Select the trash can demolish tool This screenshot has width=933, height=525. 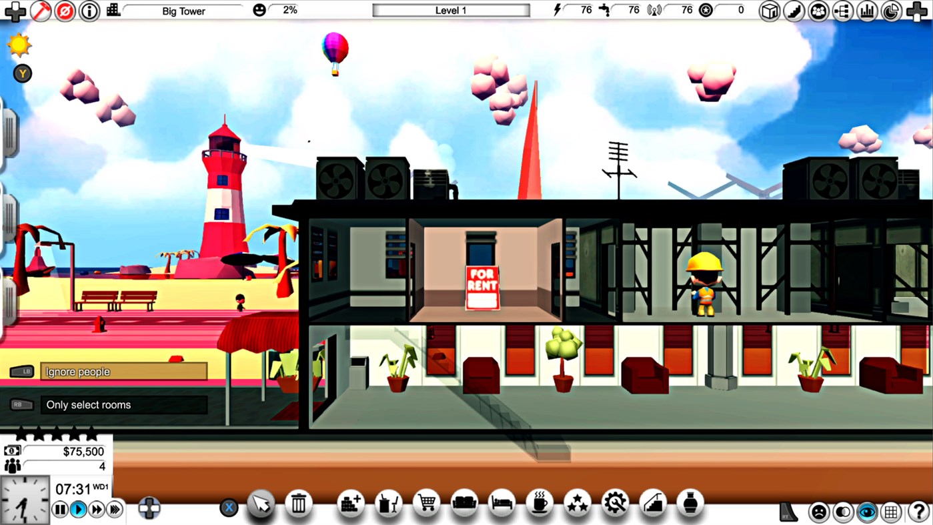tap(299, 504)
